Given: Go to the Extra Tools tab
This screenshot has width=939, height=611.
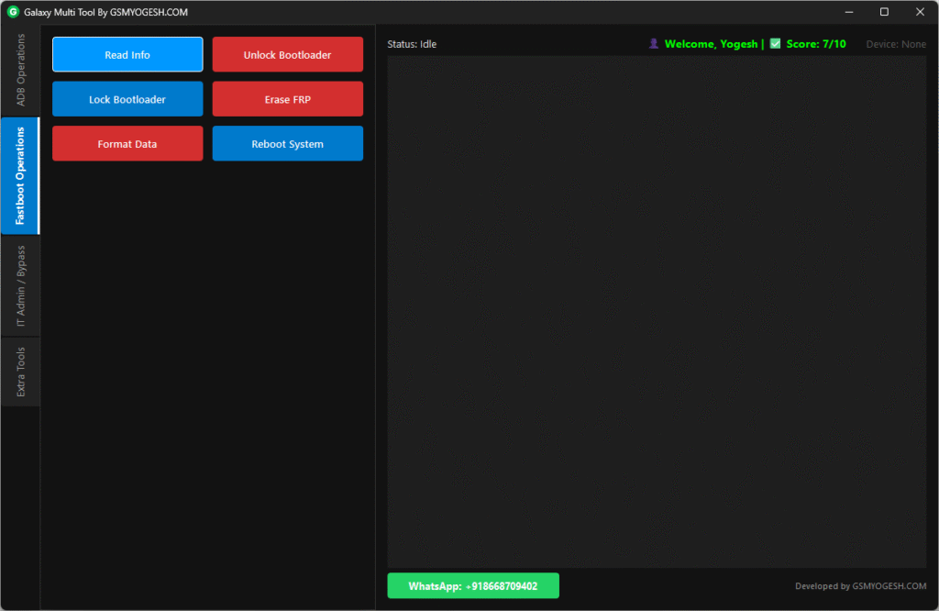Looking at the screenshot, I should click(x=20, y=372).
